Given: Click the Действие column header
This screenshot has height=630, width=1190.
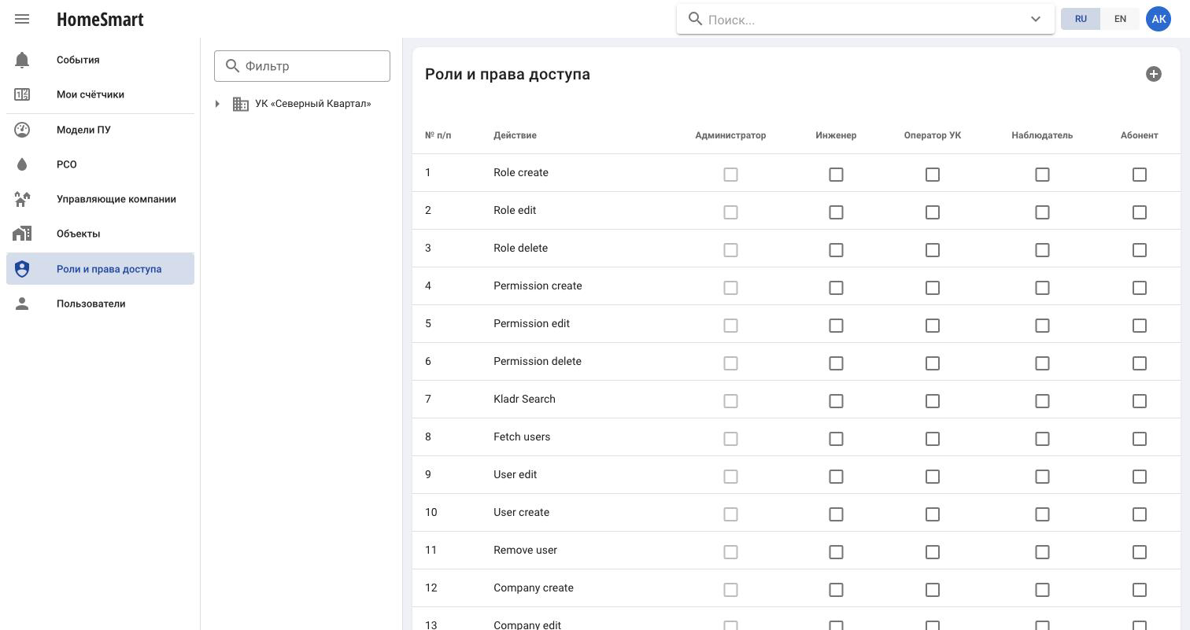Looking at the screenshot, I should (x=515, y=135).
